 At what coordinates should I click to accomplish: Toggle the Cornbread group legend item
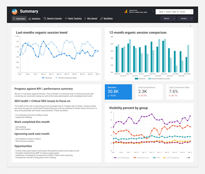point(122,158)
